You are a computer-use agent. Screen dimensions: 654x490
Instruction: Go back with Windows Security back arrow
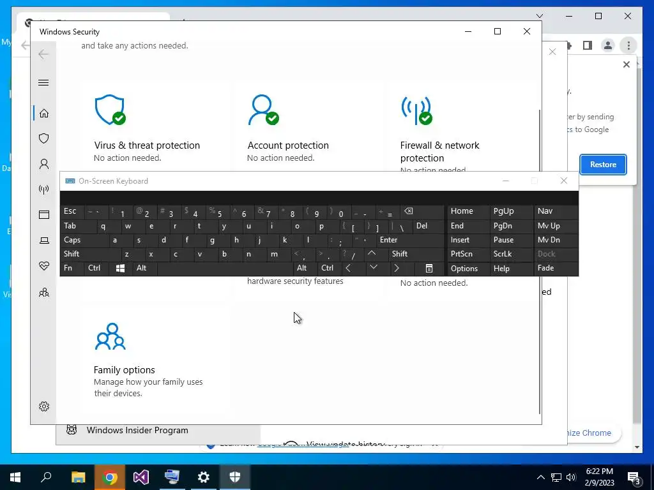pyautogui.click(x=43, y=54)
